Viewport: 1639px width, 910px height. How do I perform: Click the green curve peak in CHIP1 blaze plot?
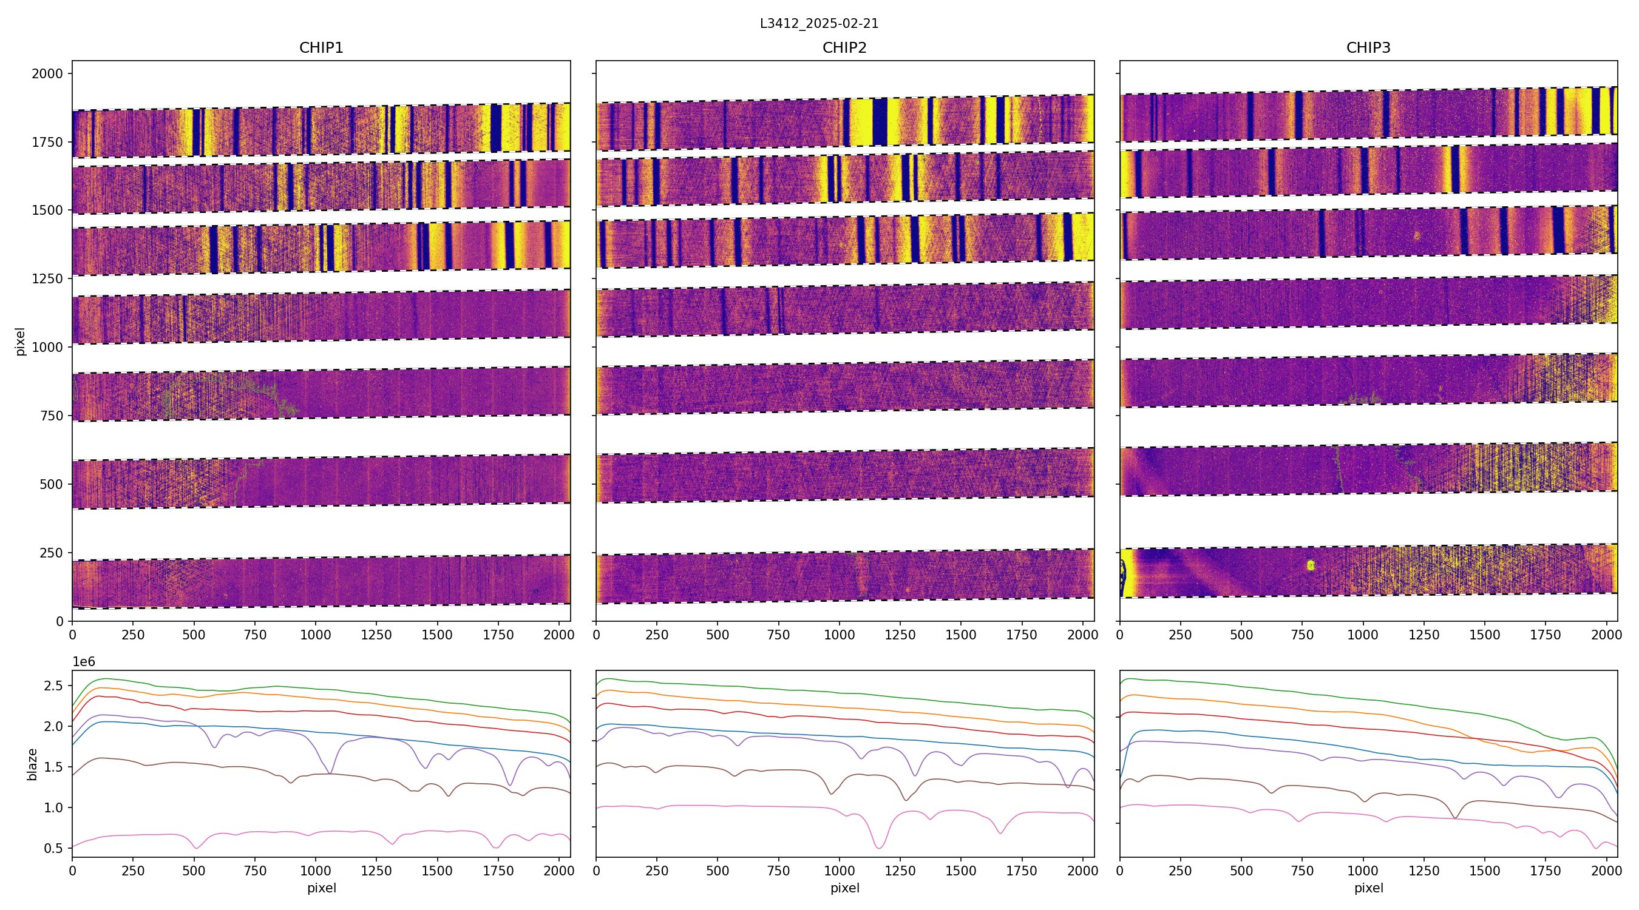pos(105,678)
